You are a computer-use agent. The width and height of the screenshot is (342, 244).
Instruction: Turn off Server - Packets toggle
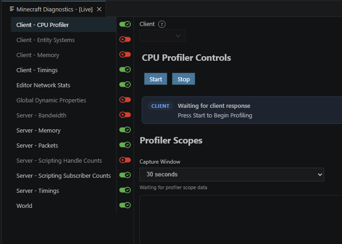coord(125,145)
